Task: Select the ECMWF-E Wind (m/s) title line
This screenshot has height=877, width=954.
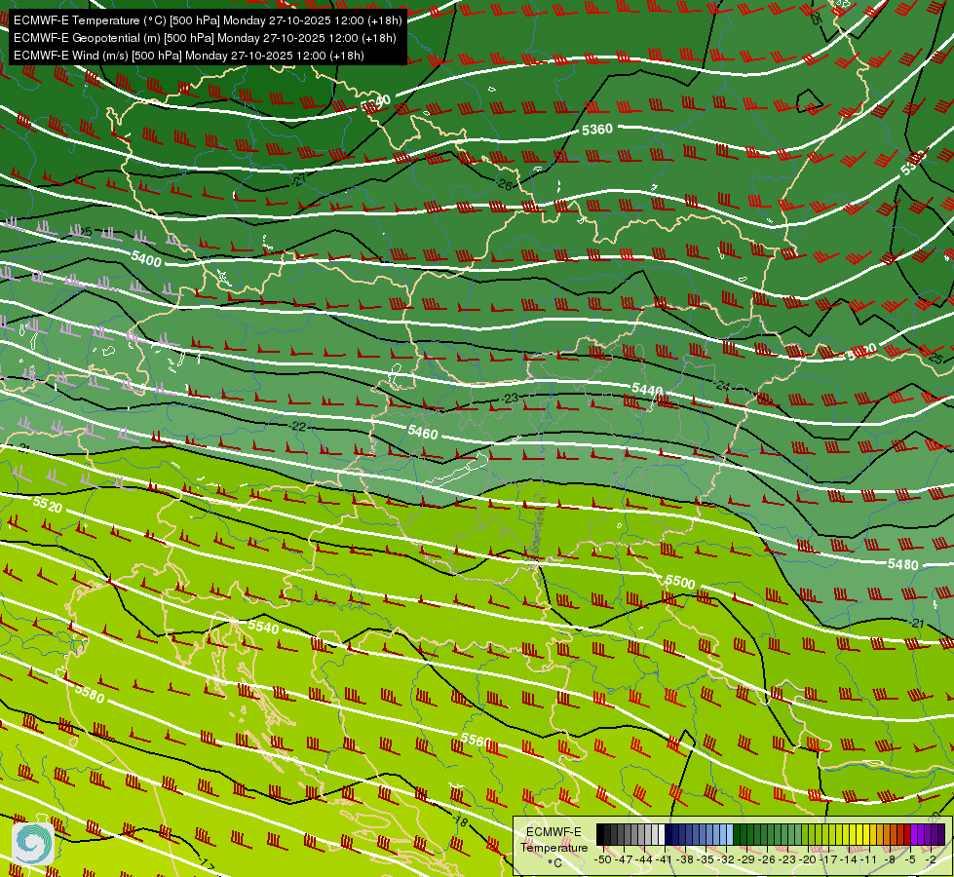Action: click(x=189, y=56)
